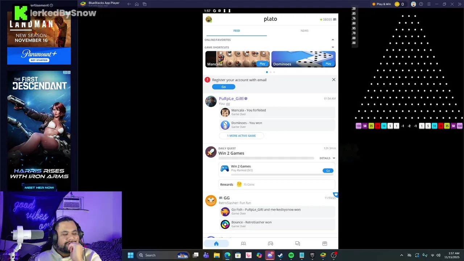This screenshot has height=261, width=464.
Task: Click yellow 35 slot on Plinko board left
Action: pos(371,126)
